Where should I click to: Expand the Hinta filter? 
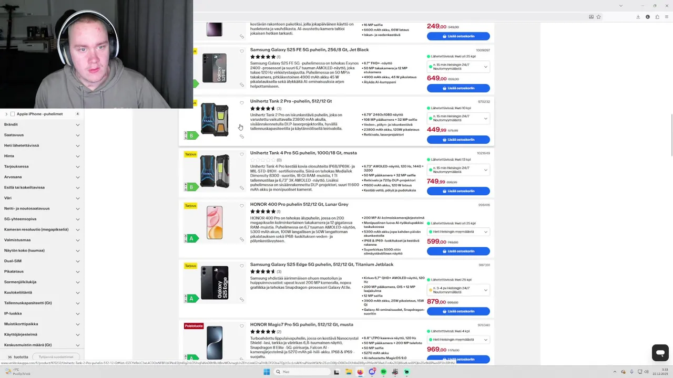(42, 156)
